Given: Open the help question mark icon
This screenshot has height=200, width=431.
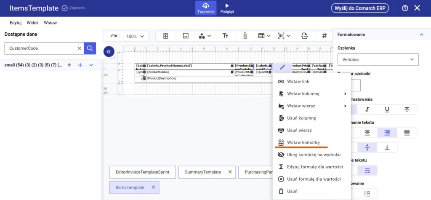Looking at the screenshot, I should 405,8.
